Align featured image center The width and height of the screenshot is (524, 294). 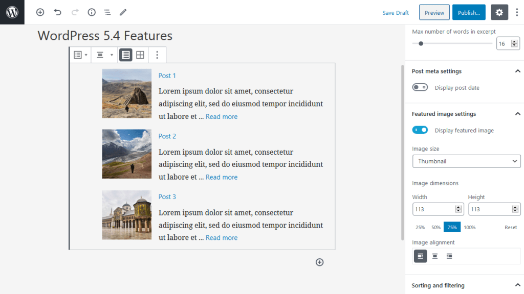(x=435, y=256)
